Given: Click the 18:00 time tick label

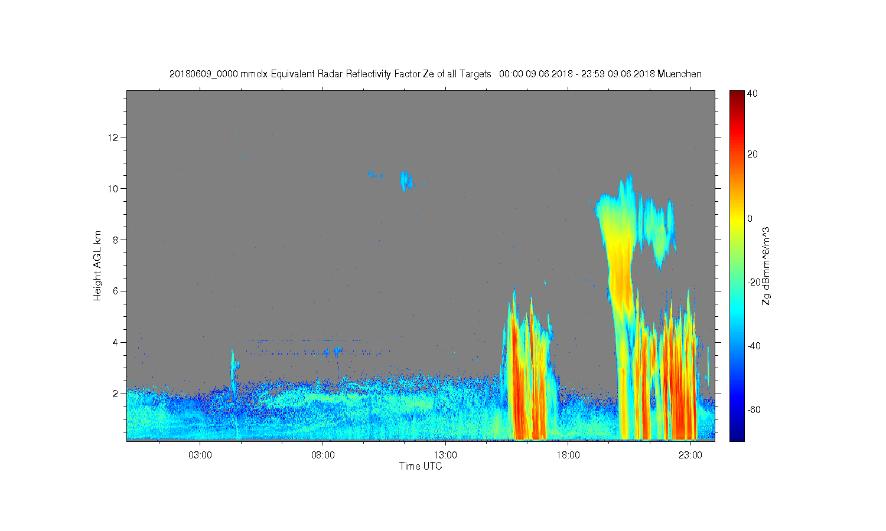Looking at the screenshot, I should pos(568,455).
